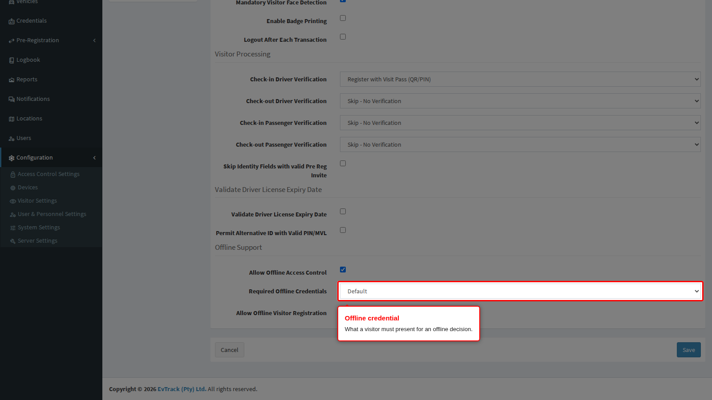712x400 pixels.
Task: Collapse the Configuration menu chevron
Action: pos(94,158)
